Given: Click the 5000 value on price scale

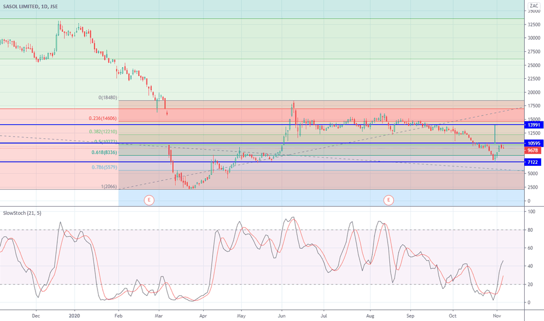Looking at the screenshot, I should [533, 173].
